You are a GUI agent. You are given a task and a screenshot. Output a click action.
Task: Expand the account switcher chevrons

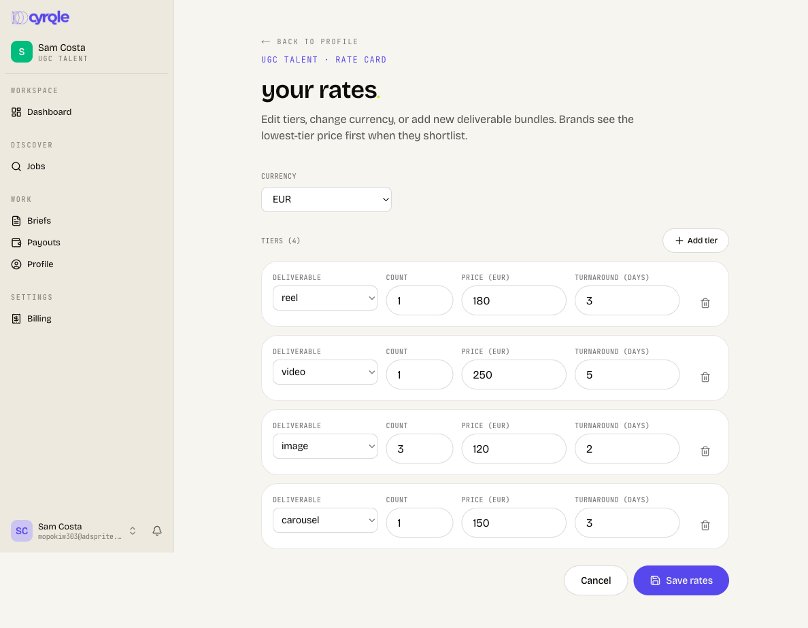tap(133, 531)
